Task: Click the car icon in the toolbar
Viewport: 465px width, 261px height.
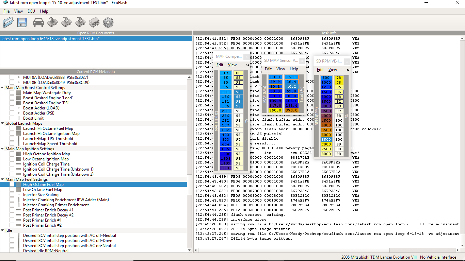Action: (38, 23)
